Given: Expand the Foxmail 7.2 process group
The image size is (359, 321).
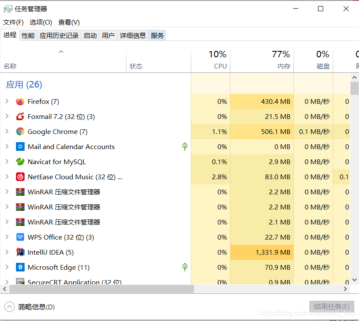Looking at the screenshot, I should [x=7, y=116].
